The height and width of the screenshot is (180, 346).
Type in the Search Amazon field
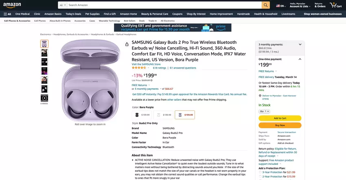[163, 5]
